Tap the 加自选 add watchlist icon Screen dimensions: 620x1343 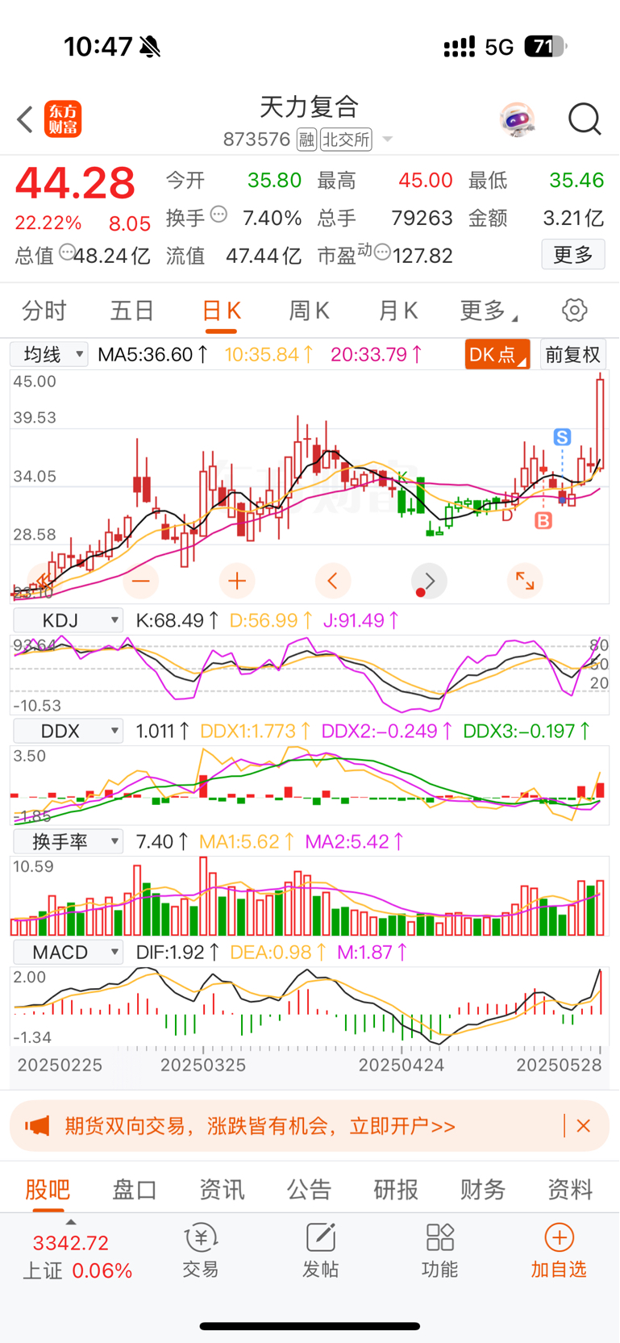[559, 1251]
